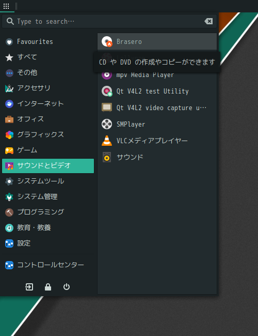Click the サウンド speaker icon

(x=107, y=157)
